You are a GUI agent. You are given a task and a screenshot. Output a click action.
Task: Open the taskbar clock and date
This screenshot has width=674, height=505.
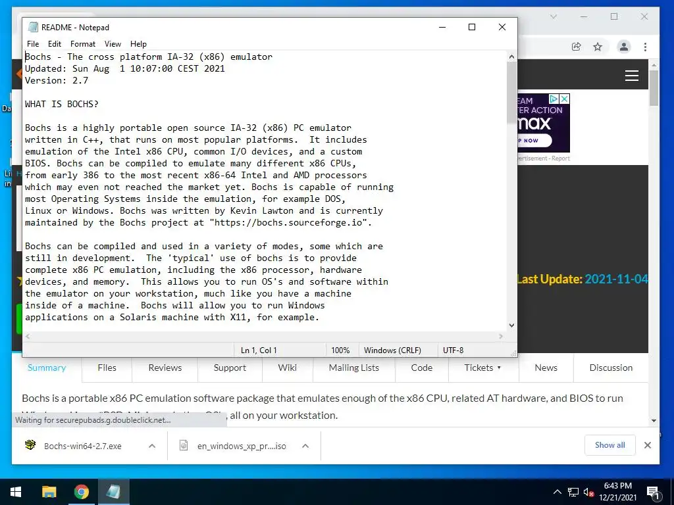pyautogui.click(x=617, y=492)
